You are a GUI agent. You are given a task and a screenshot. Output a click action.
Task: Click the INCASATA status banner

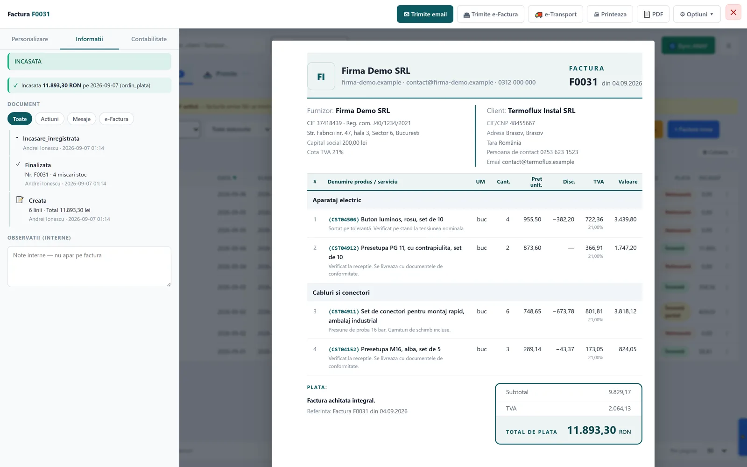(x=89, y=62)
